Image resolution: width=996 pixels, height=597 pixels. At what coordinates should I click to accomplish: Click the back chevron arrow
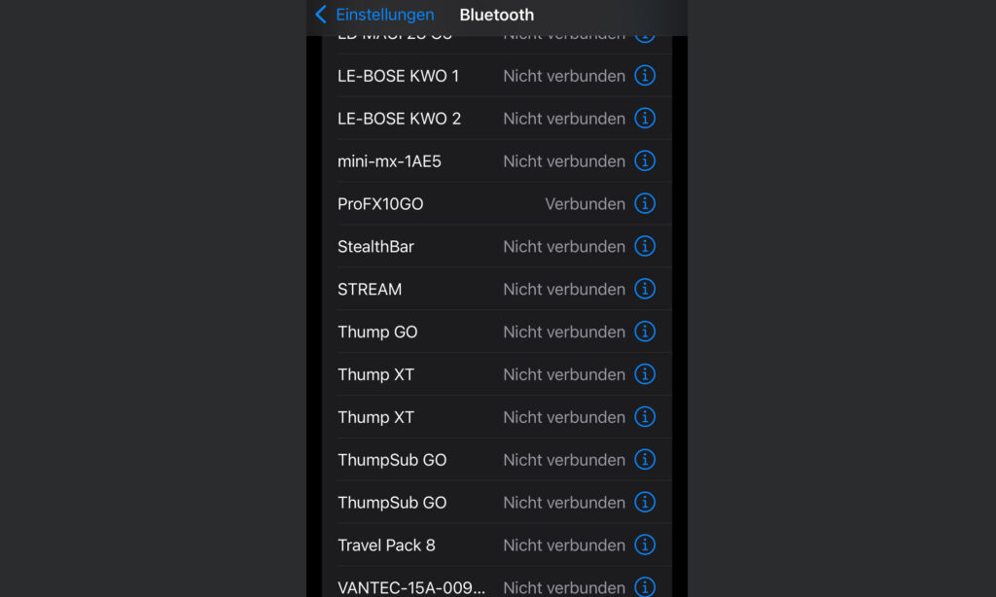(x=321, y=15)
